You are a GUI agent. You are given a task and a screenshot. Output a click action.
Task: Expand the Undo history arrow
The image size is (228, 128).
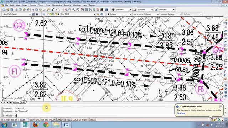[56, 10]
